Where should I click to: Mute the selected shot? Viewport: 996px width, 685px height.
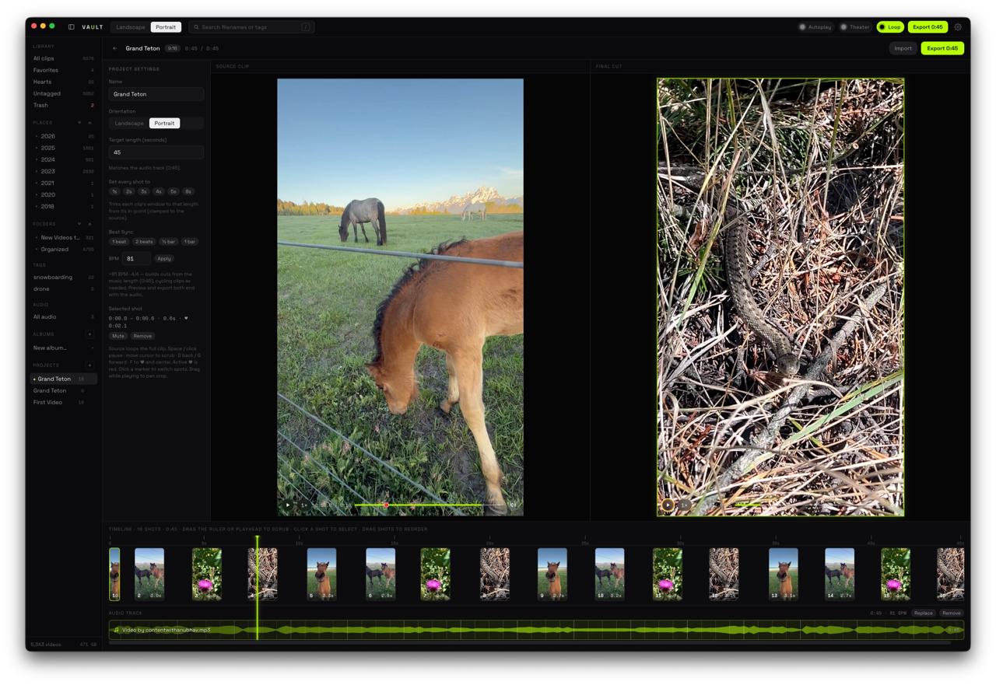118,336
